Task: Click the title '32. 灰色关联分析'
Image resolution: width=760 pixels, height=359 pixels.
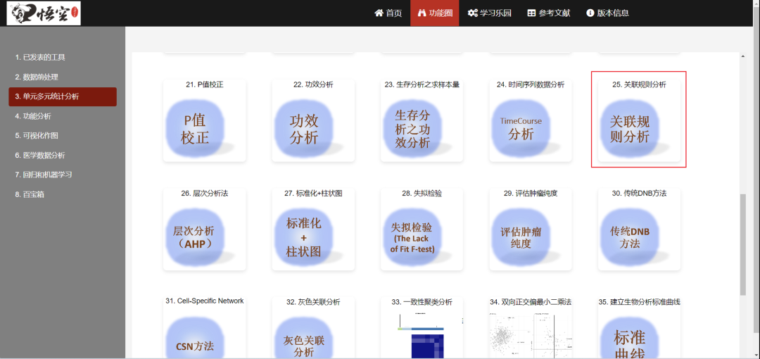Action: pos(313,302)
